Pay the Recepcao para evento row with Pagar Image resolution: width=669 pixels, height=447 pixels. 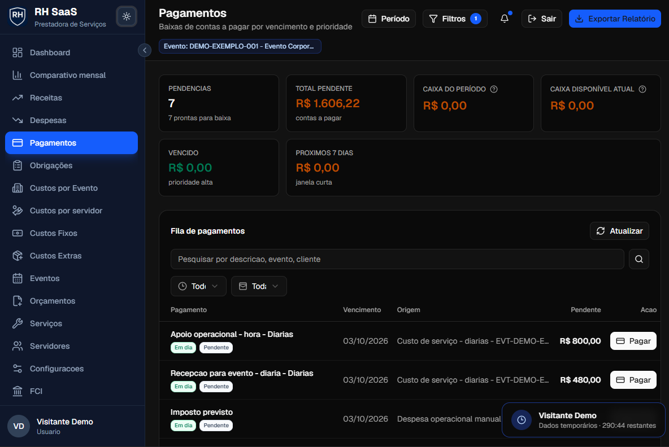click(633, 380)
